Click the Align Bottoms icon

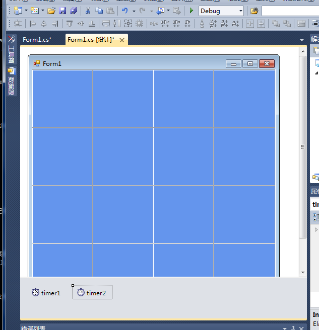(x=92, y=24)
